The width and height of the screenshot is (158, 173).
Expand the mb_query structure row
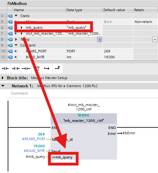point(22,28)
